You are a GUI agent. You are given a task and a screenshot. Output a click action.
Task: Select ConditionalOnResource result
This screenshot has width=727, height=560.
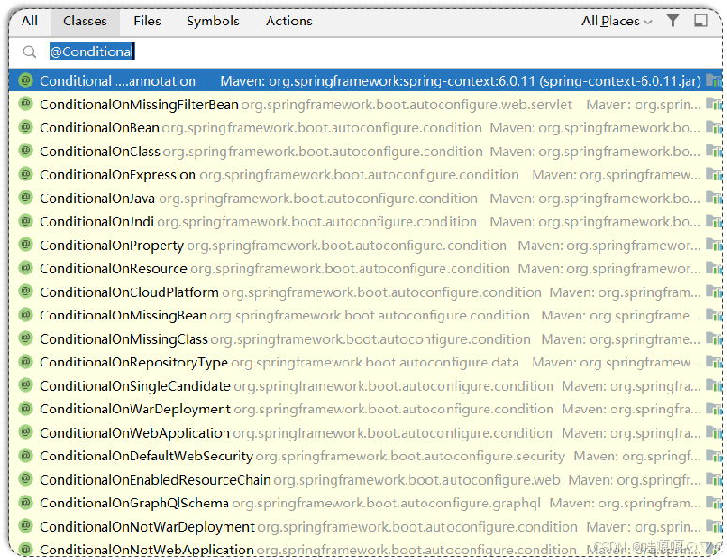click(365, 269)
